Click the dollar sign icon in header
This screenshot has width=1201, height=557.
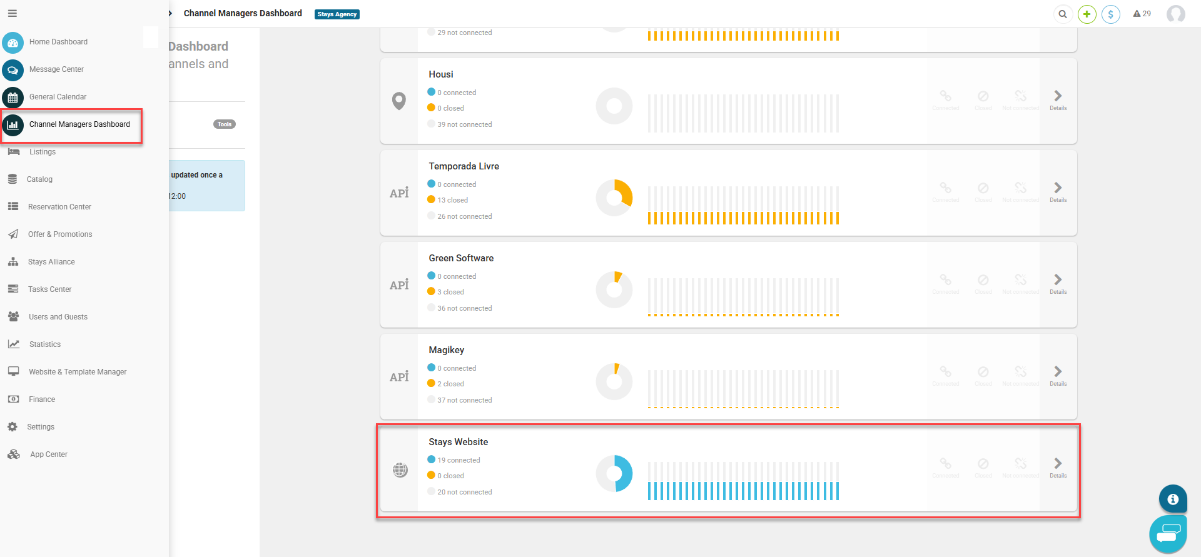1111,14
